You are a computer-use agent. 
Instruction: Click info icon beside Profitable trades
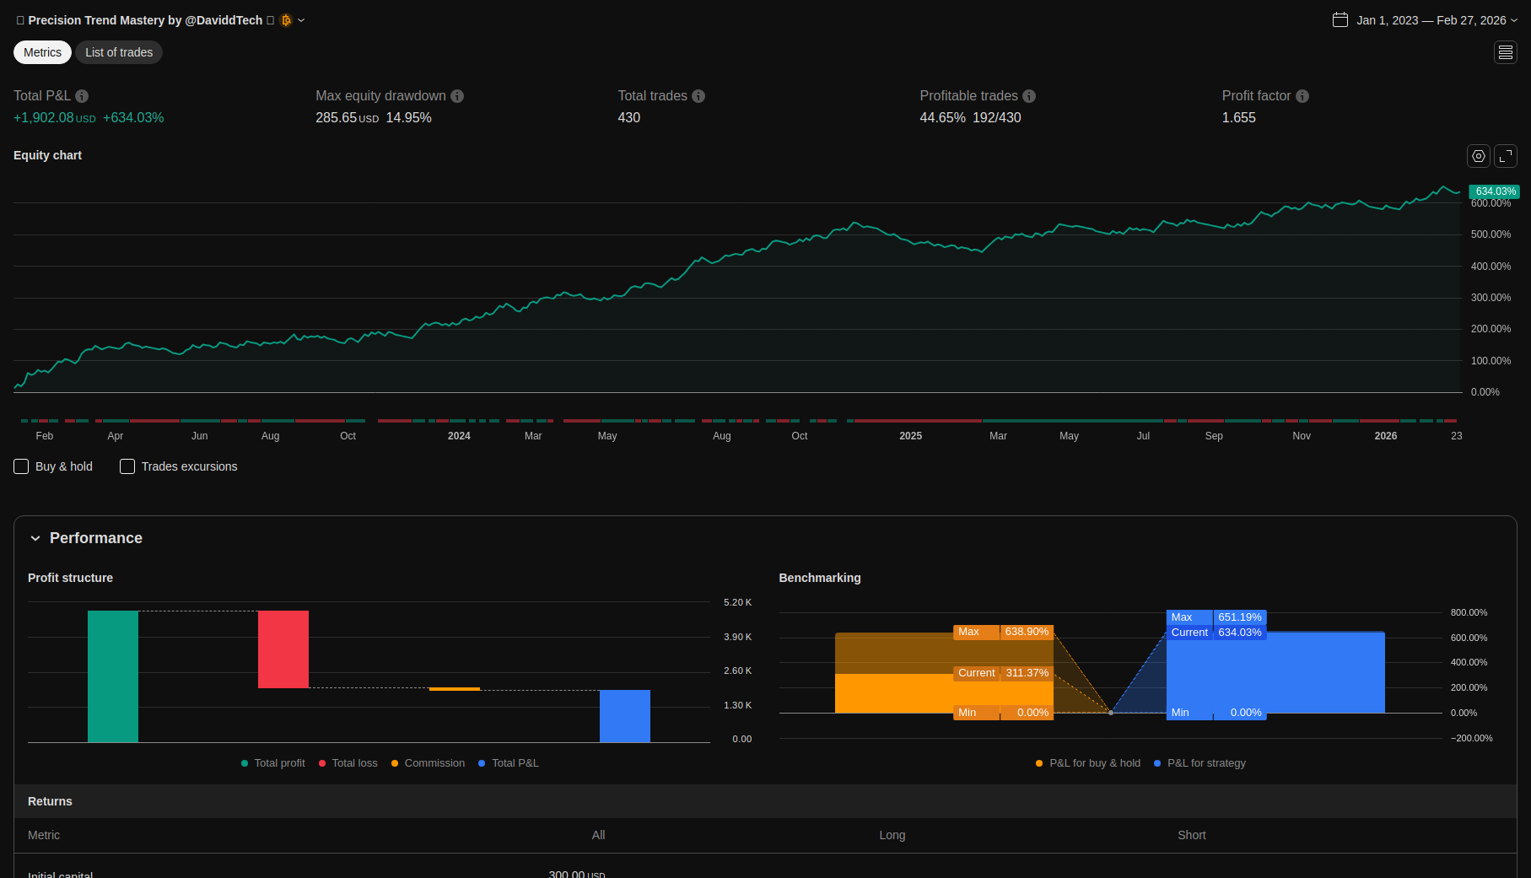pos(1029,96)
